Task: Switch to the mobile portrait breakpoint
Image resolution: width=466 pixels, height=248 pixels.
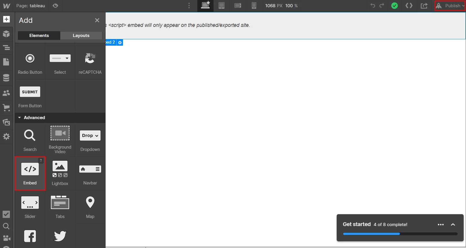Action: click(x=254, y=6)
